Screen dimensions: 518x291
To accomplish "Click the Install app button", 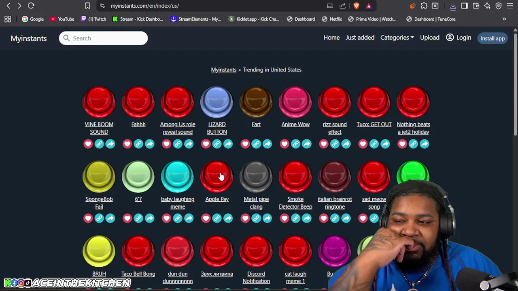I will click(493, 38).
